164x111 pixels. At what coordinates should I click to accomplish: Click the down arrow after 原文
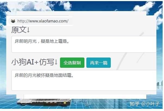tap(28, 30)
